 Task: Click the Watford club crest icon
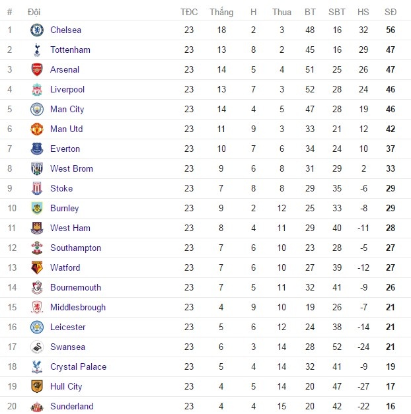pyautogui.click(x=36, y=267)
